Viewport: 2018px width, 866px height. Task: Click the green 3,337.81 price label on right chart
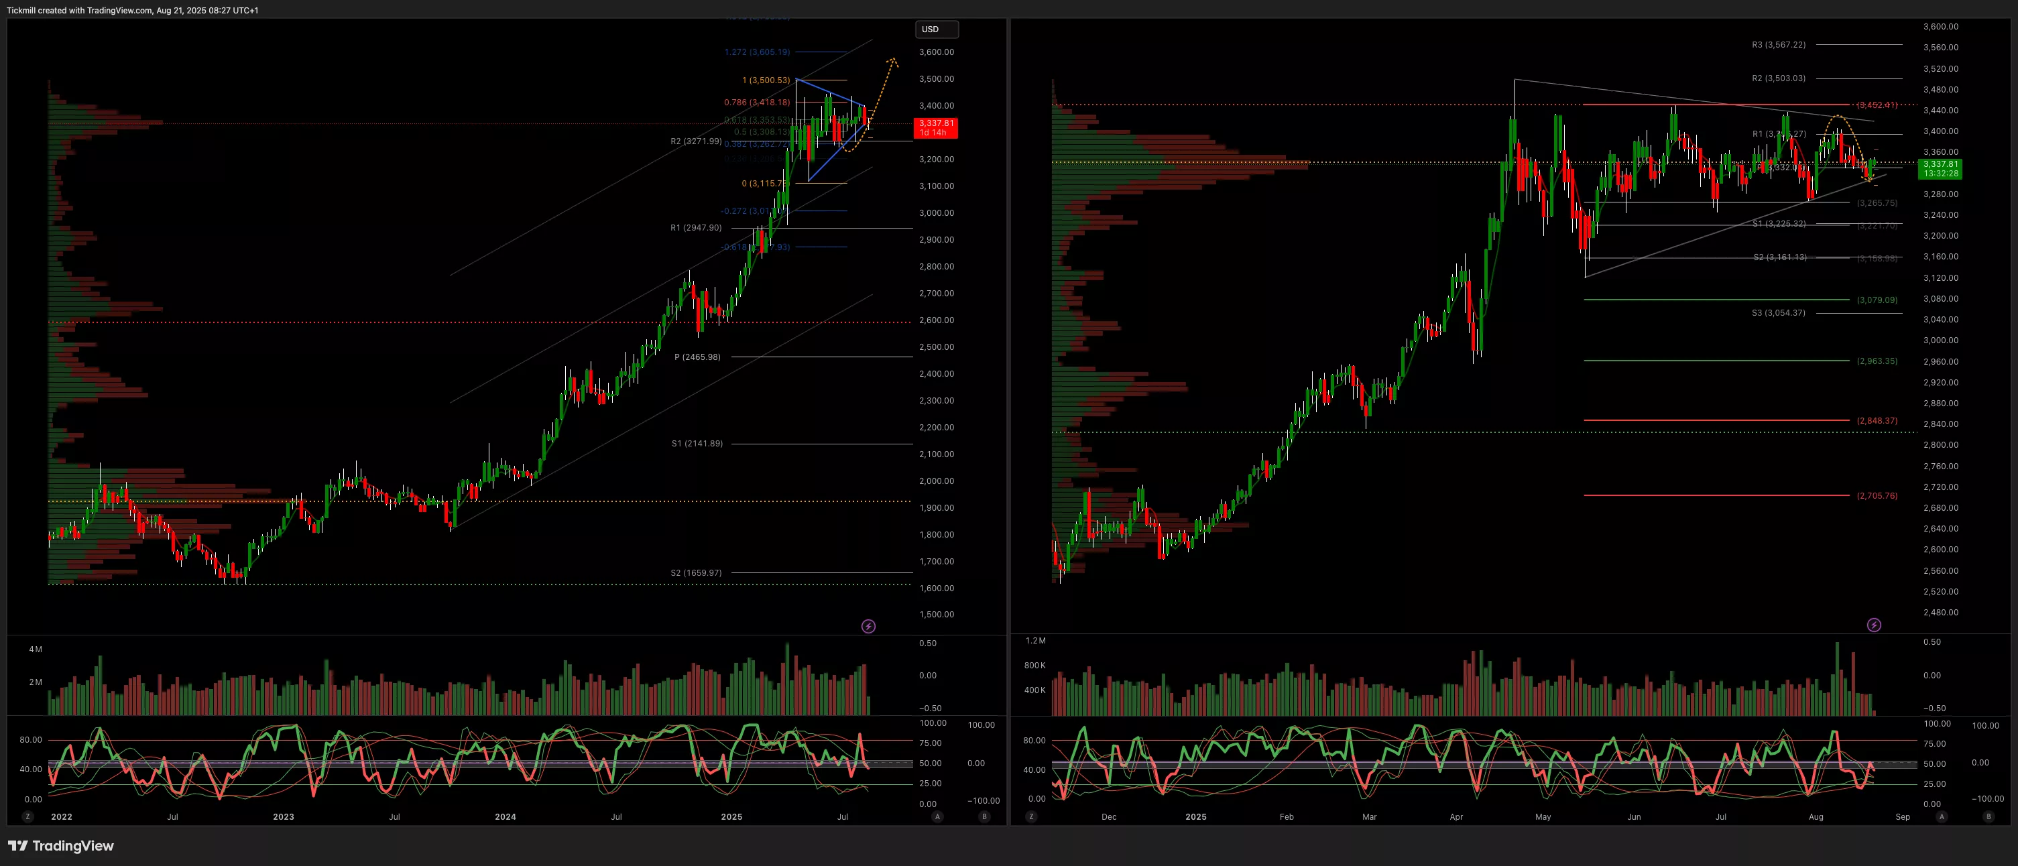point(1940,168)
